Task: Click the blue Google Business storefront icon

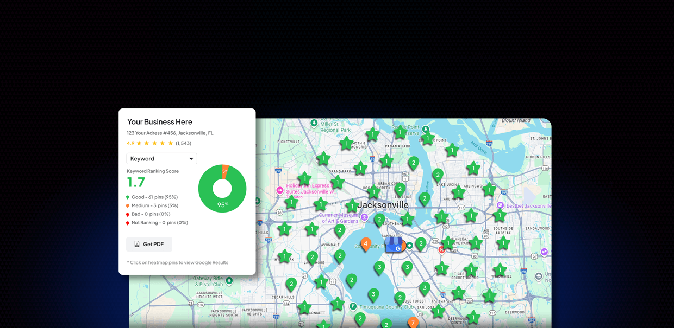Action: (x=394, y=245)
